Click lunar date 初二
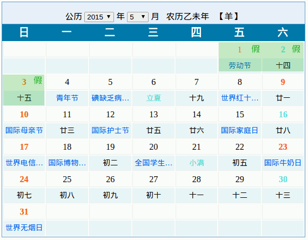The height and width of the screenshot is (240, 308). (x=110, y=163)
